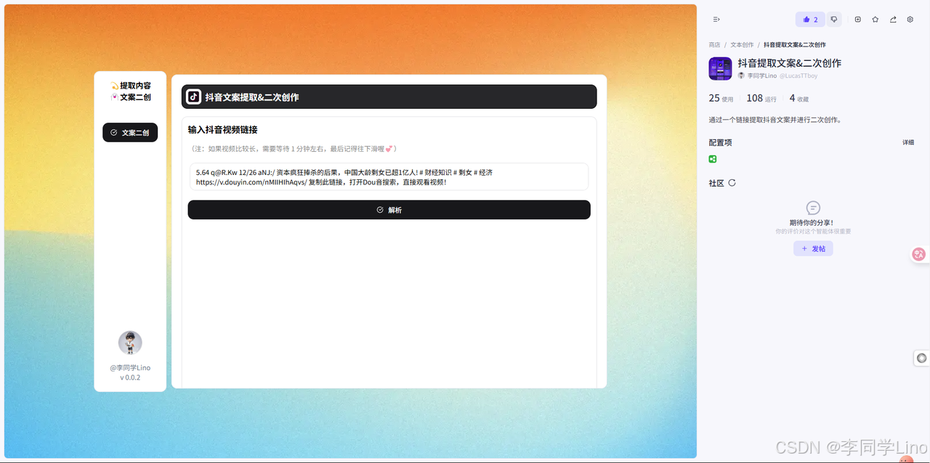Screen dimensions: 930x463
Task: Click the 输入抖音视频链接 heading
Action: point(222,130)
